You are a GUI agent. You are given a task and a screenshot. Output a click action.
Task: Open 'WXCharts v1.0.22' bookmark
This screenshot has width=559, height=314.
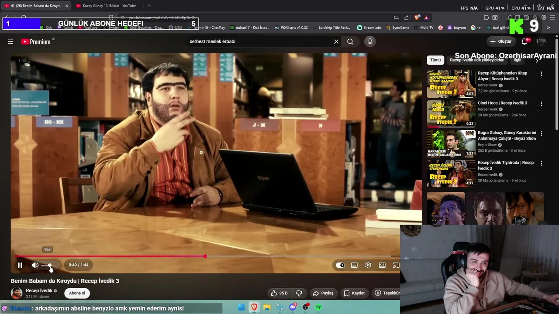pos(291,27)
